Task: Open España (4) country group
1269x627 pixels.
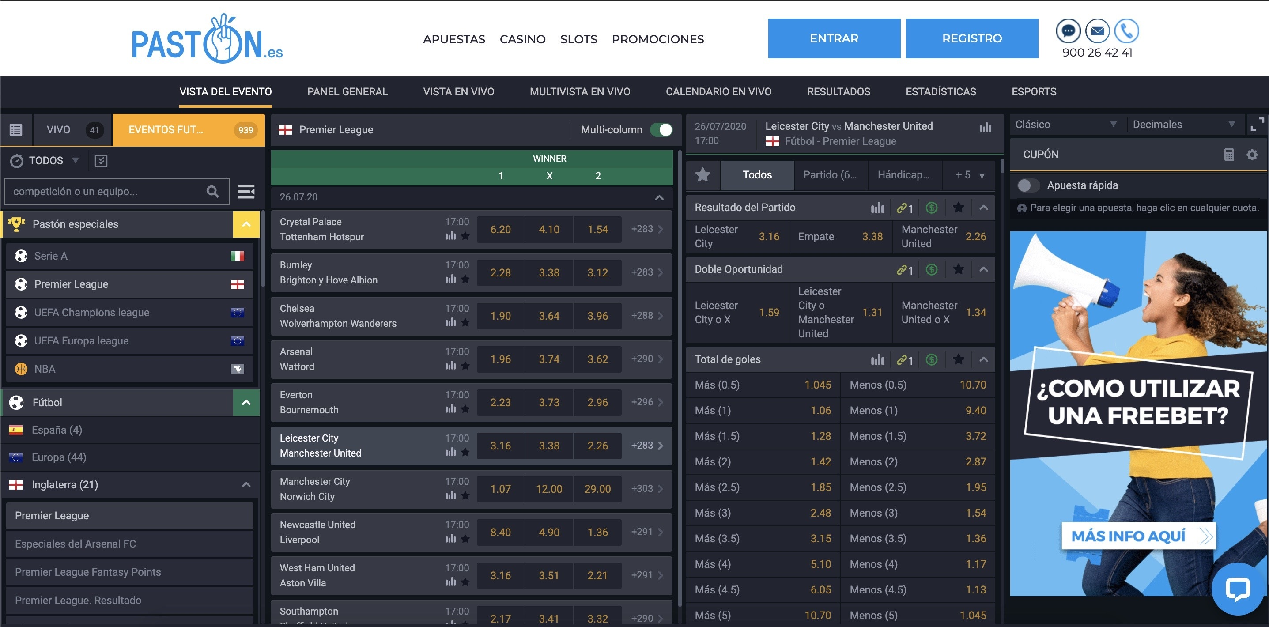Action: pyautogui.click(x=129, y=431)
